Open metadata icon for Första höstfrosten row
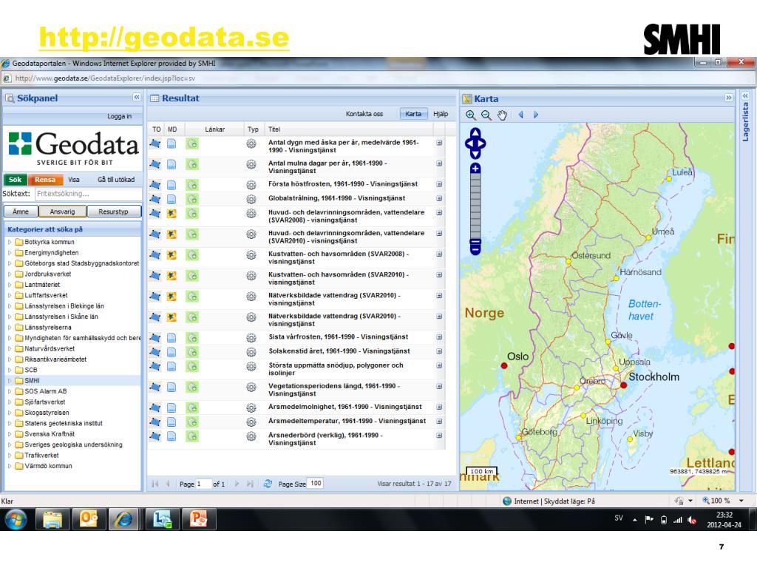 [172, 184]
